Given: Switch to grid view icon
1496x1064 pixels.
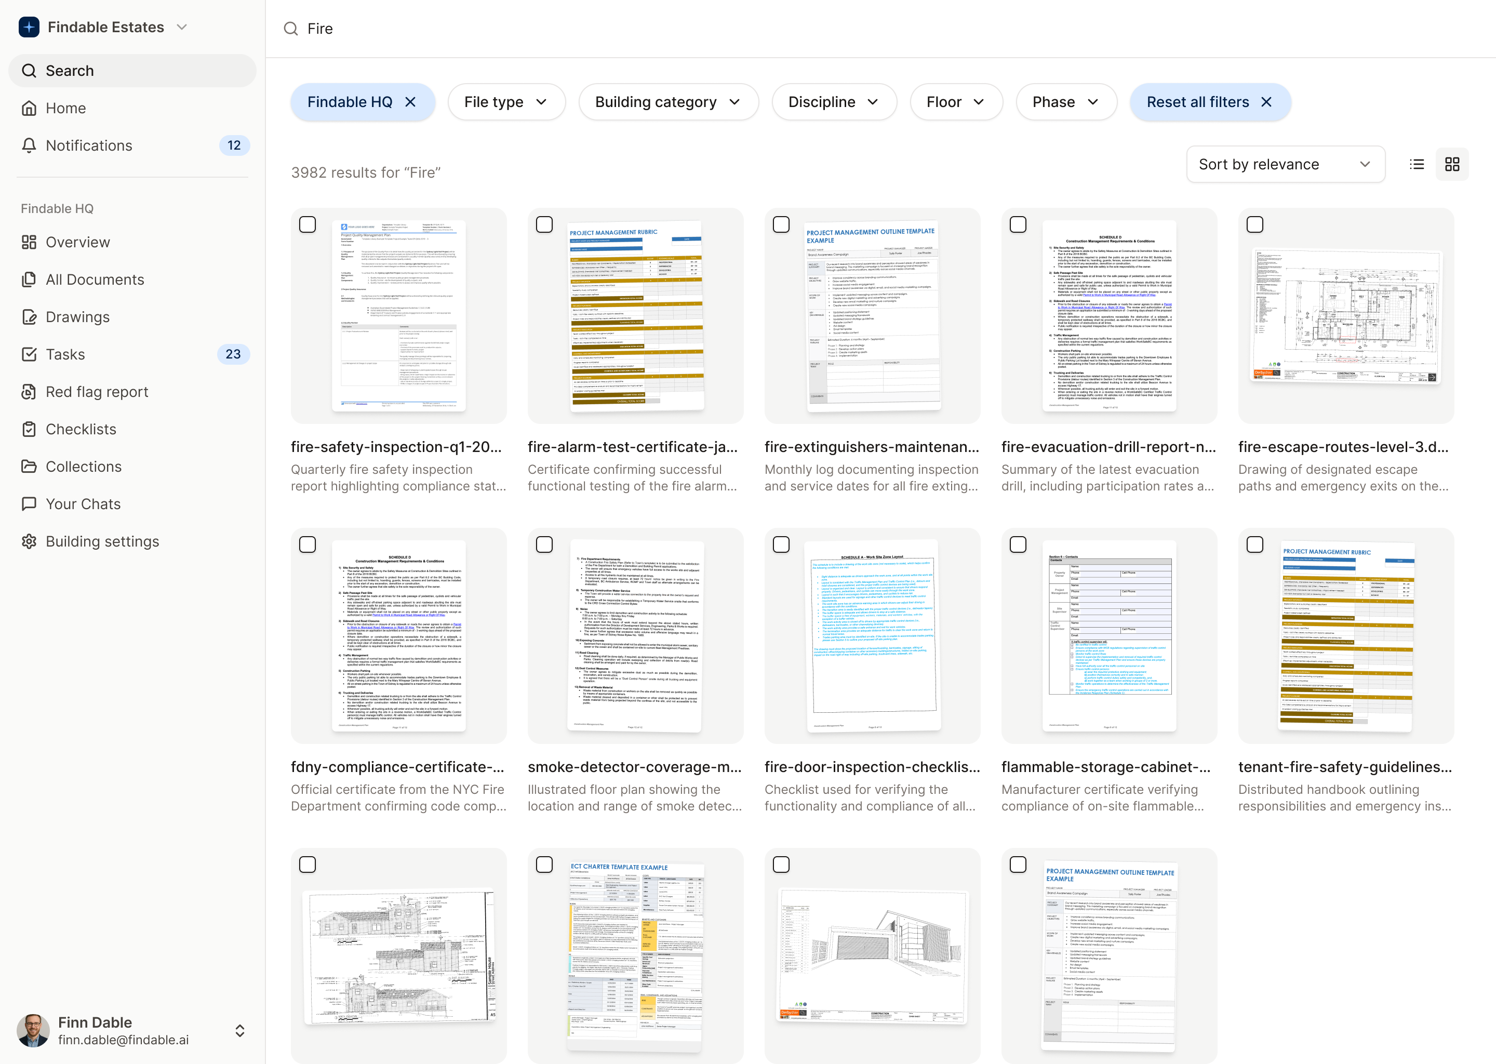Looking at the screenshot, I should (1452, 165).
